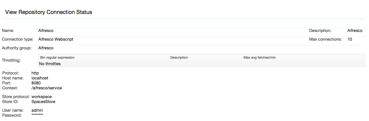Select the masked password asterisks
The image size is (369, 121).
pyautogui.click(x=37, y=115)
